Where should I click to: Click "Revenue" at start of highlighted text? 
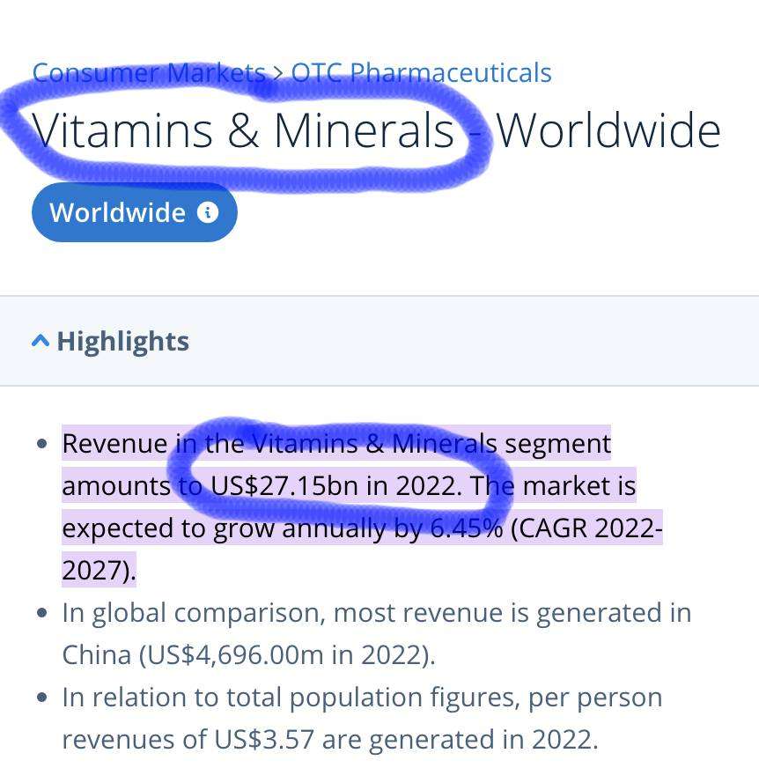(x=114, y=443)
